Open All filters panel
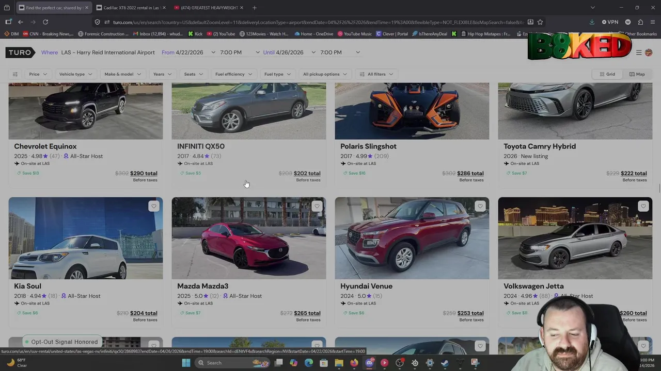The height and width of the screenshot is (371, 661). coord(376,74)
